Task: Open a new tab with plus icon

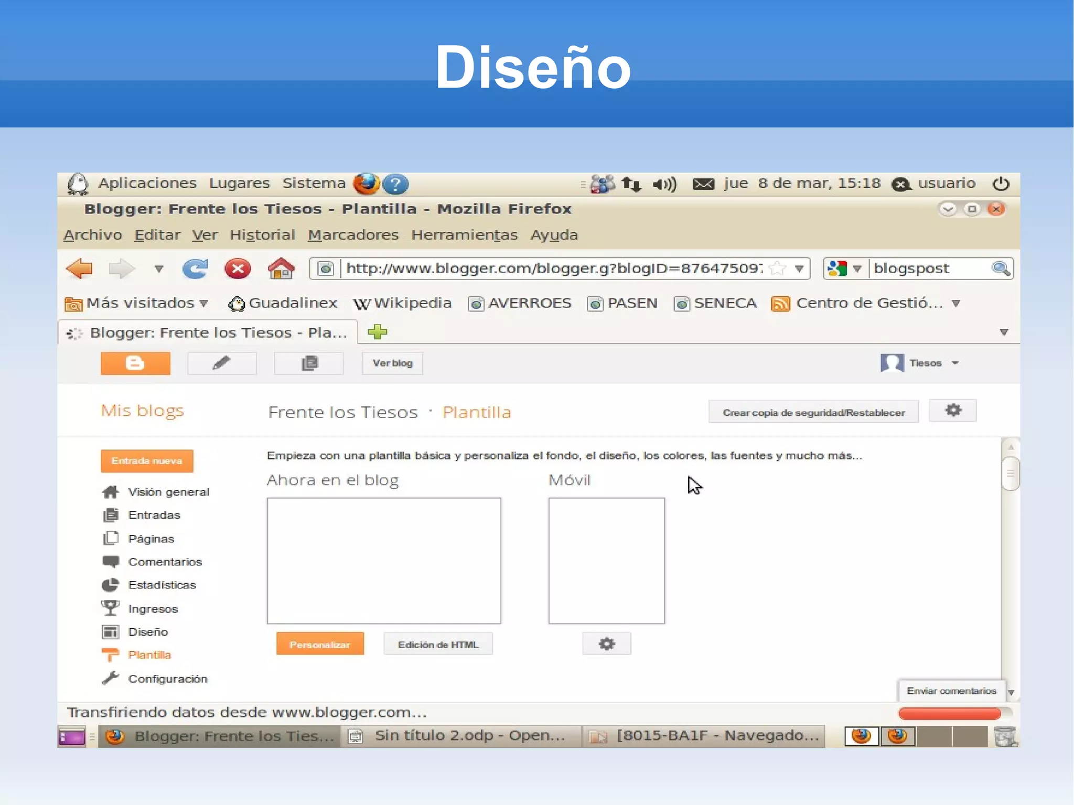Action: coord(378,332)
